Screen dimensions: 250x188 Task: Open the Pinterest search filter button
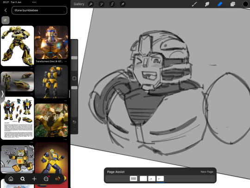(x=6, y=20)
